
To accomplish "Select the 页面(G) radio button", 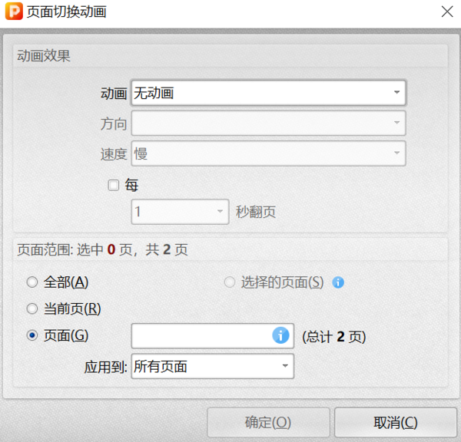I will pos(32,335).
